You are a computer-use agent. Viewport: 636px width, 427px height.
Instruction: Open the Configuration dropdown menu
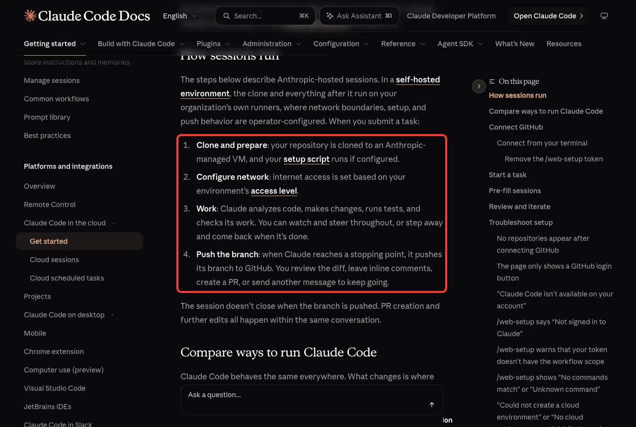click(x=341, y=44)
